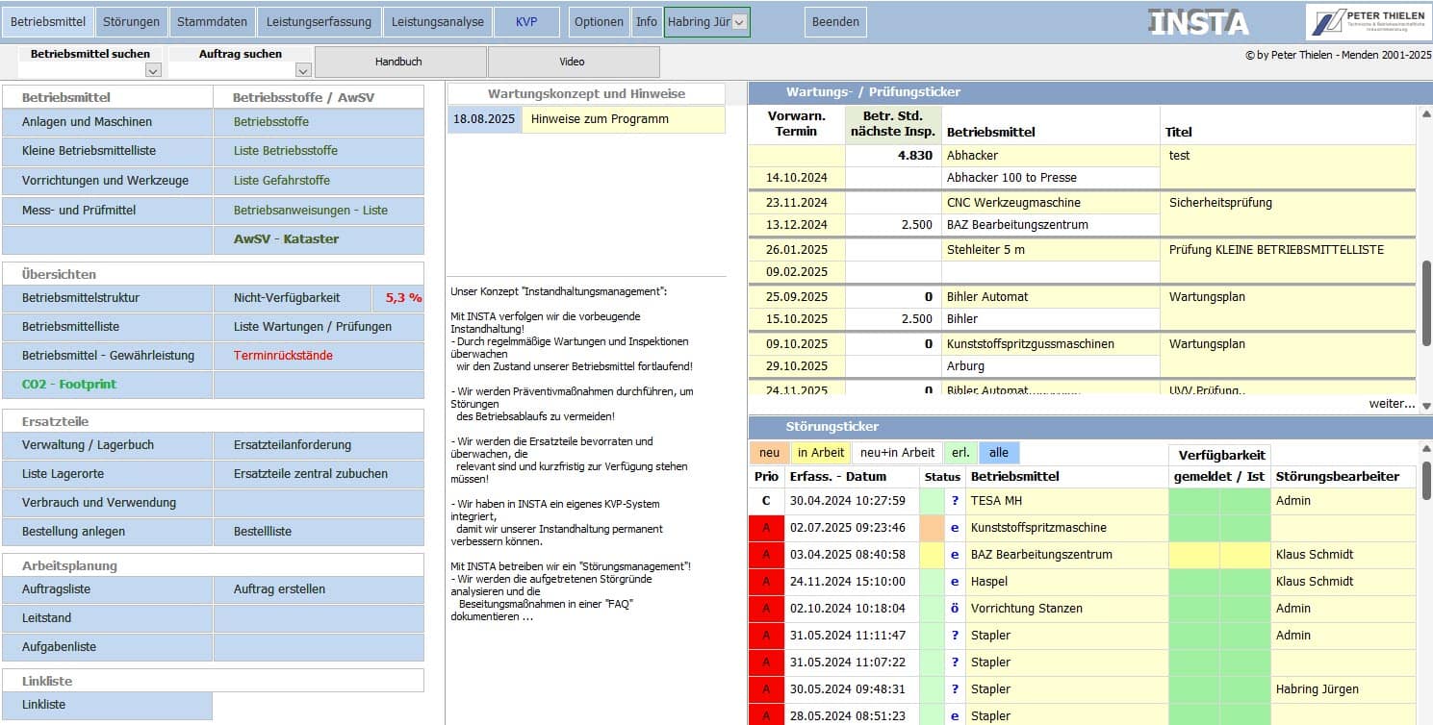
Task: Click the red priority A cell for Haspel
Action: pos(766,582)
